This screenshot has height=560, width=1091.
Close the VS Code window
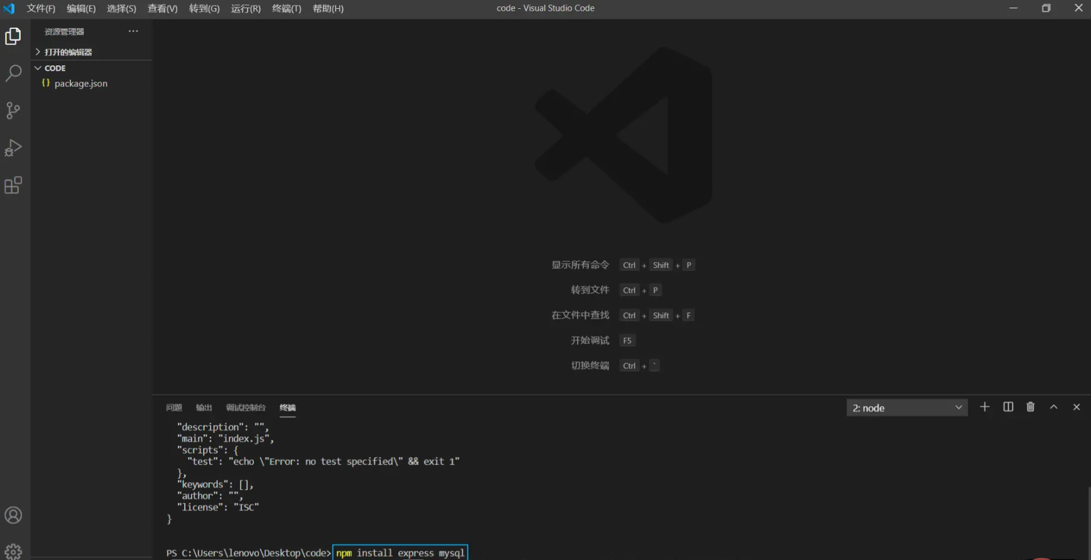point(1078,8)
